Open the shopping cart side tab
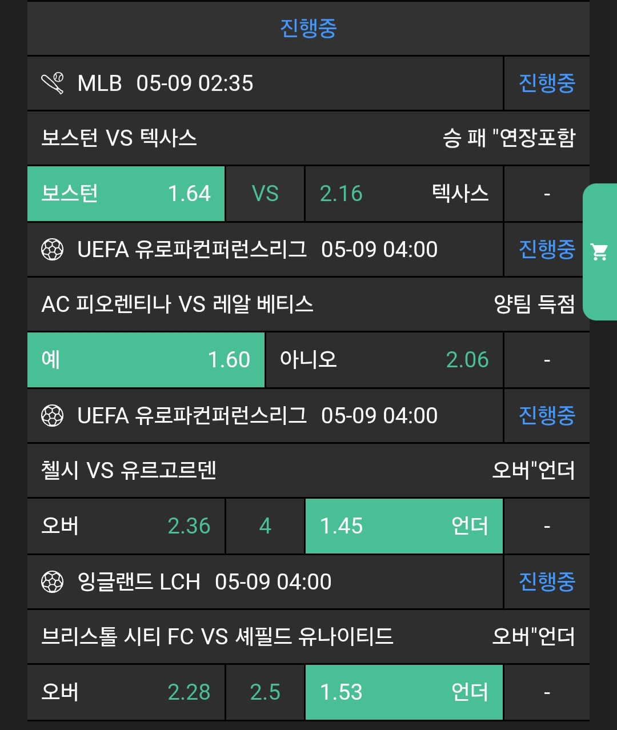 [599, 251]
